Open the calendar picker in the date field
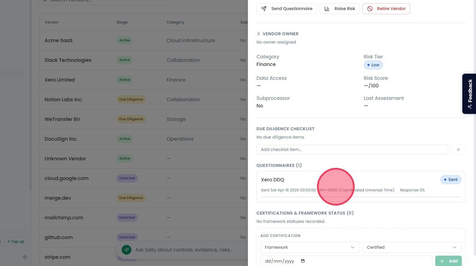The height and width of the screenshot is (266, 476). [303, 261]
